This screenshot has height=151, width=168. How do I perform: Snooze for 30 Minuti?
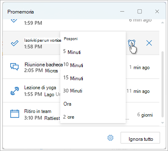click(x=93, y=91)
